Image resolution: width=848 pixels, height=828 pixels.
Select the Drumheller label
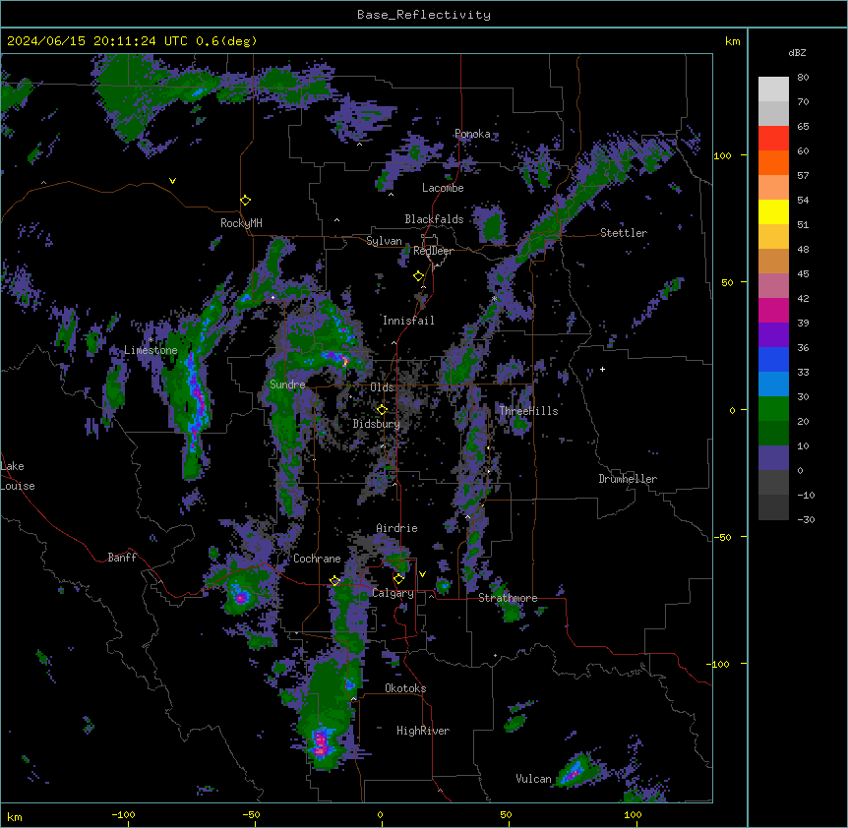(x=628, y=479)
